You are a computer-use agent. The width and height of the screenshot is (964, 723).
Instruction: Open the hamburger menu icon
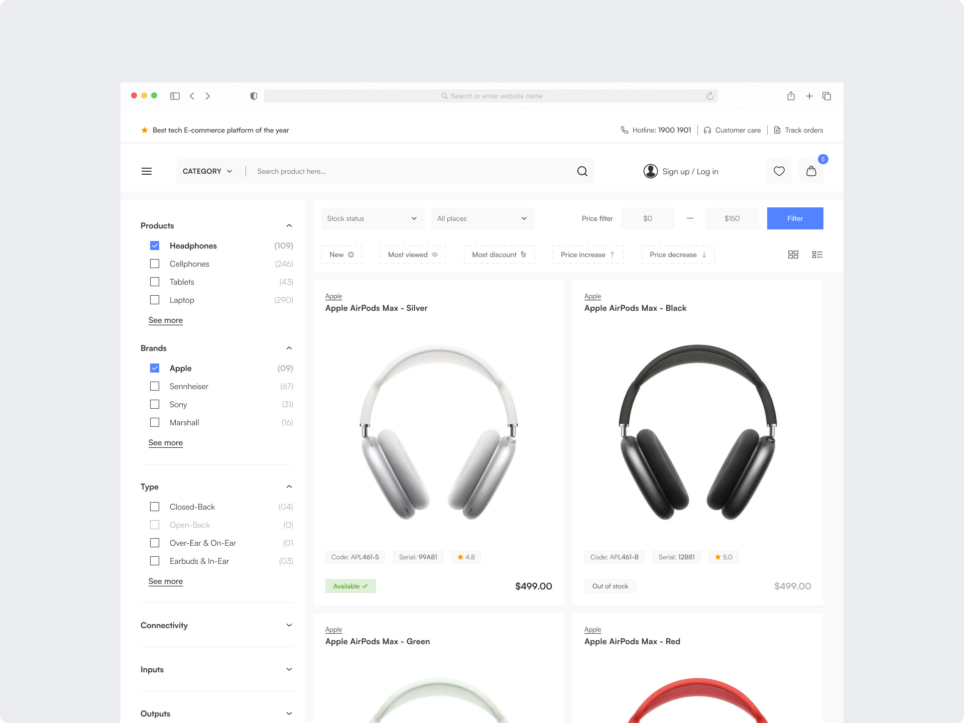point(147,171)
